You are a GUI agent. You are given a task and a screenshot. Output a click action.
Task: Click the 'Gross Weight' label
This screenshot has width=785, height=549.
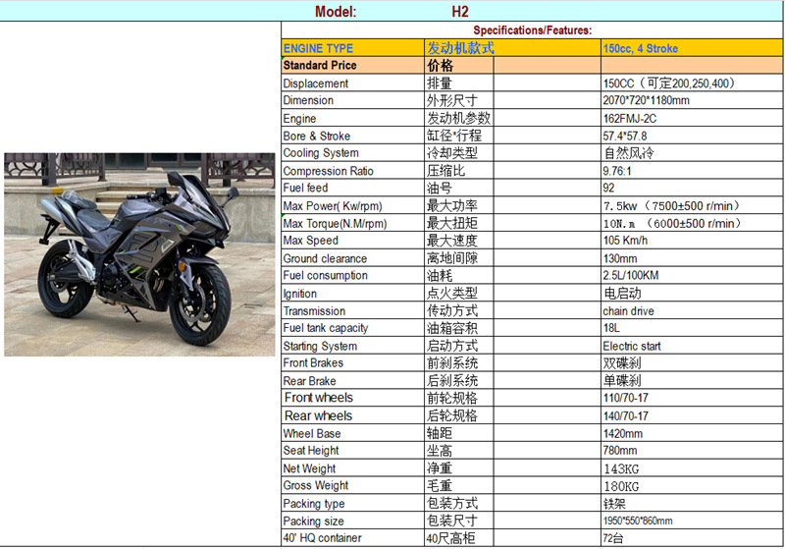[315, 485]
